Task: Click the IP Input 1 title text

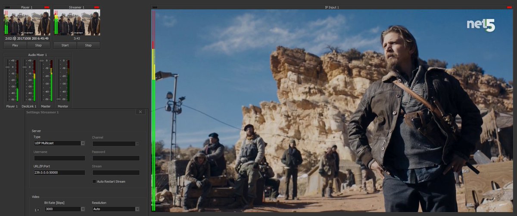Action: 332,7
